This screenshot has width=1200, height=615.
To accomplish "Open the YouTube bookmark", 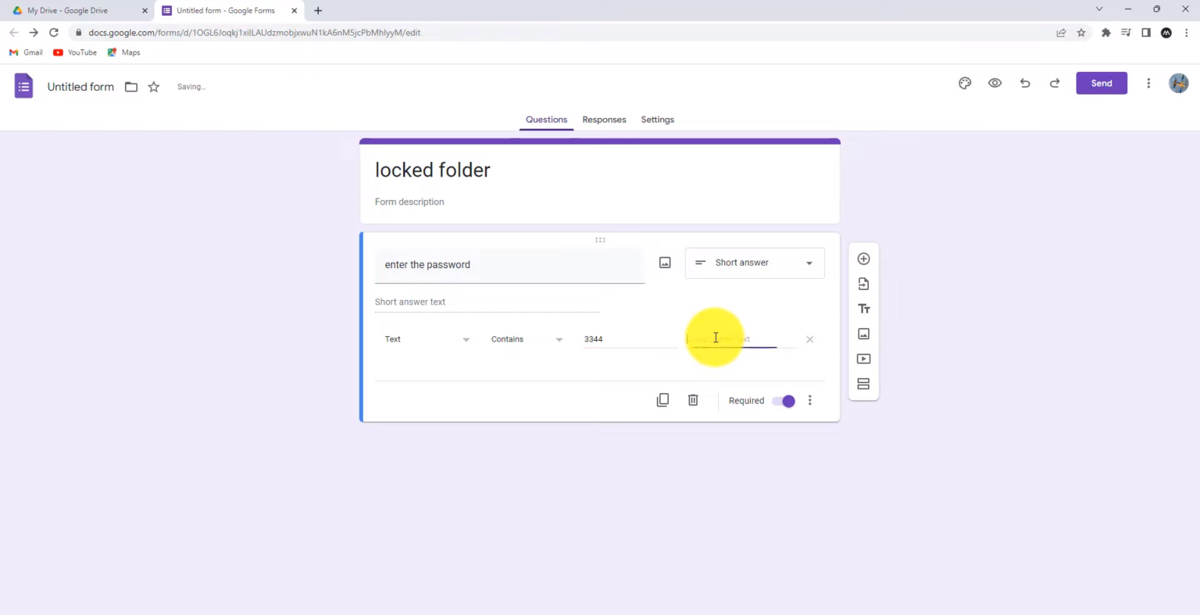I will 75,52.
